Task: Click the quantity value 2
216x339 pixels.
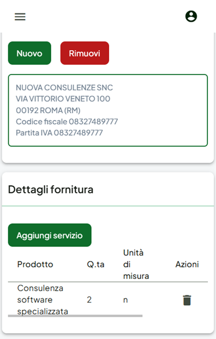Action: (89, 300)
